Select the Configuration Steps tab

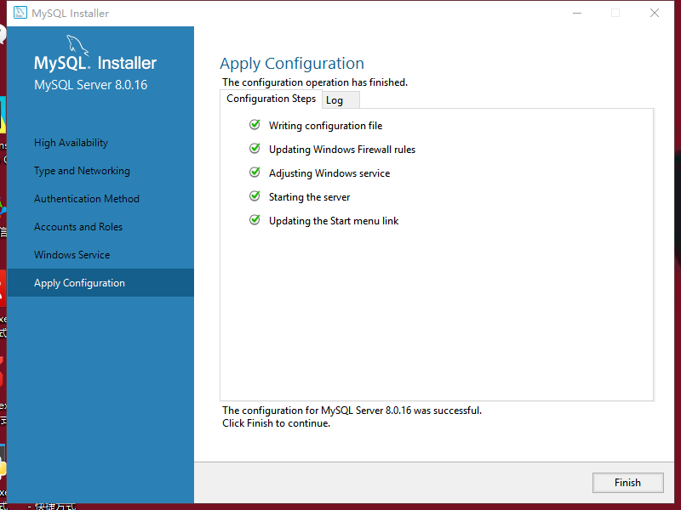pos(271,99)
